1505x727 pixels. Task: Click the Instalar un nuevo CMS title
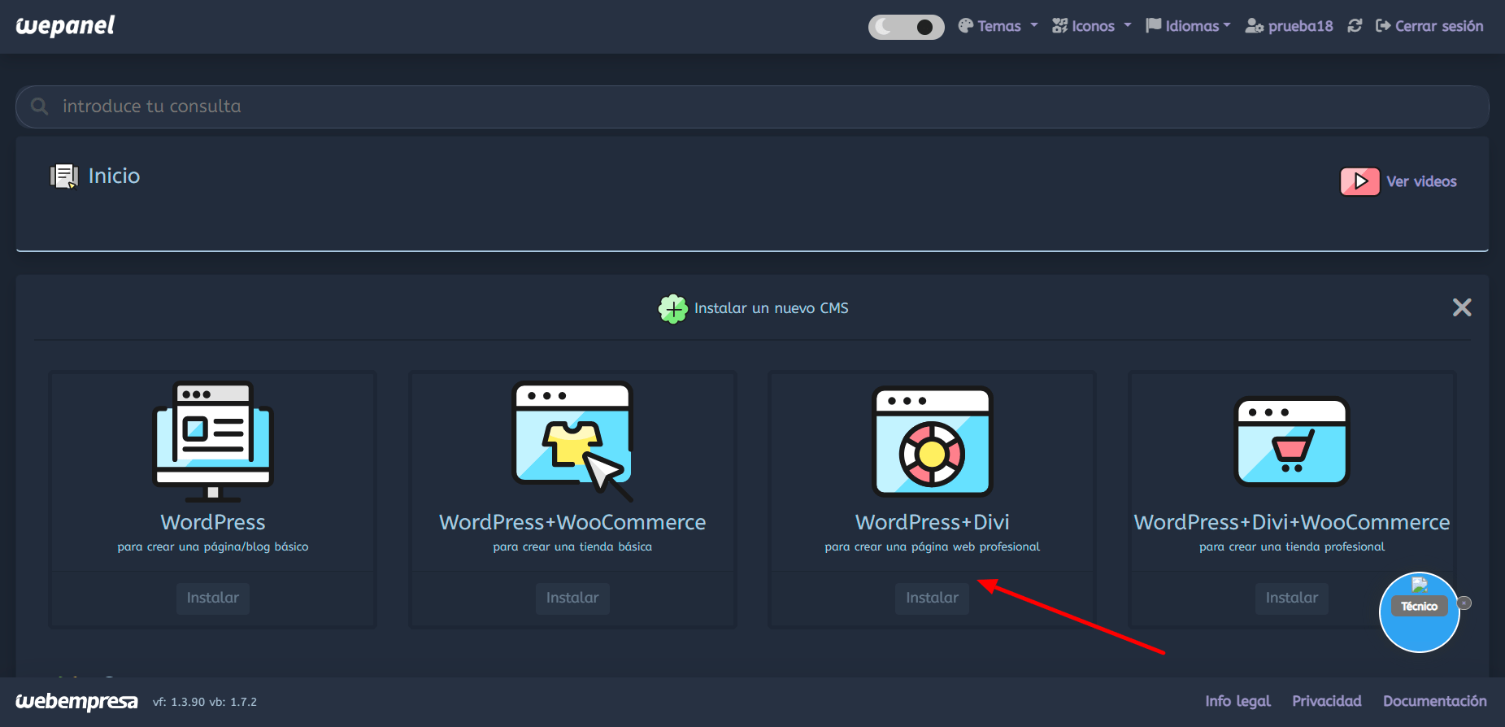pos(771,308)
